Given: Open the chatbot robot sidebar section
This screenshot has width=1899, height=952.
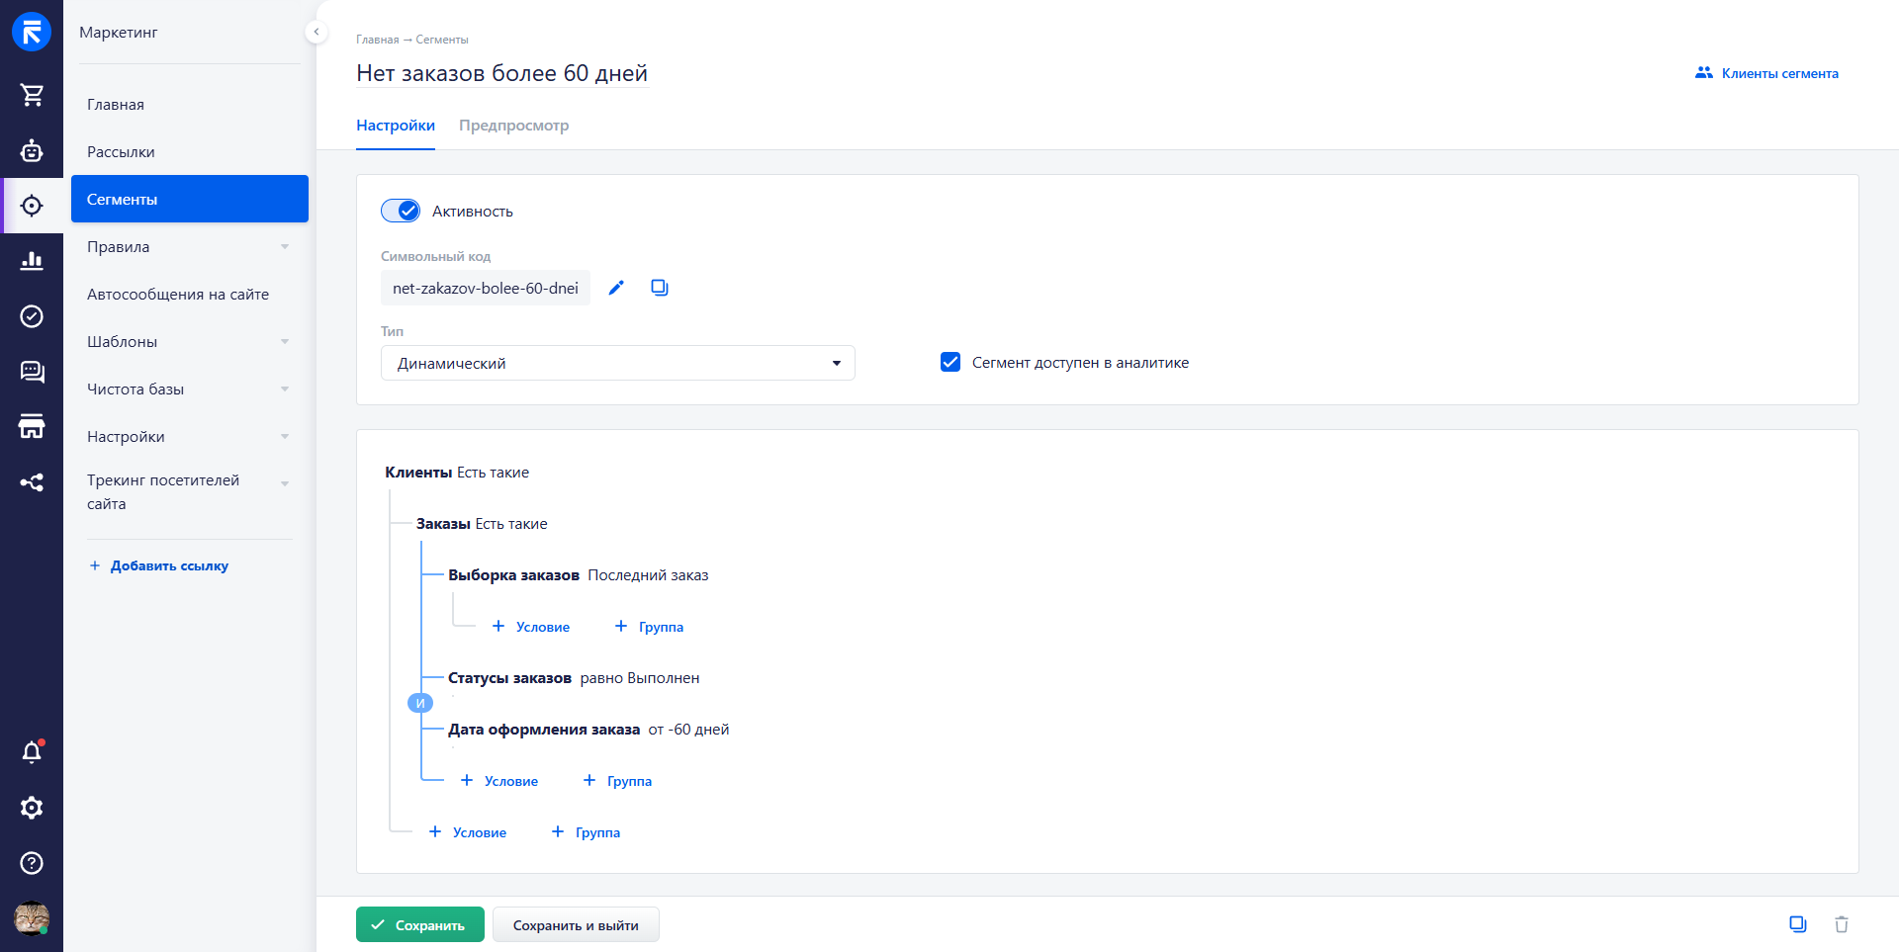Looking at the screenshot, I should (32, 150).
